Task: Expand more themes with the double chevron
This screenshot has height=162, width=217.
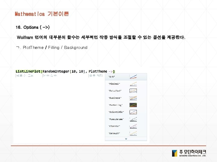Action: [x=126, y=139]
